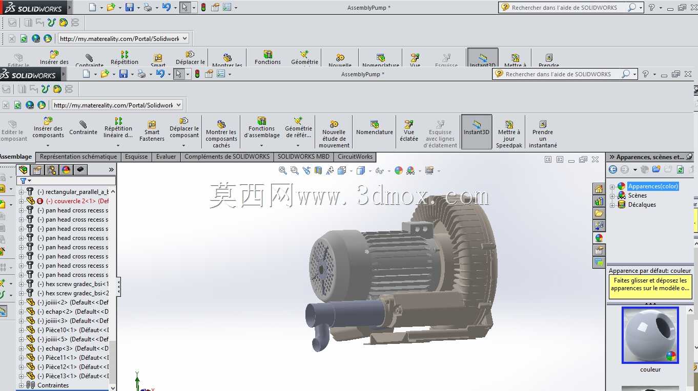698x391 pixels.
Task: Click Zoom to fit magnifier in viewport
Action: coord(282,170)
